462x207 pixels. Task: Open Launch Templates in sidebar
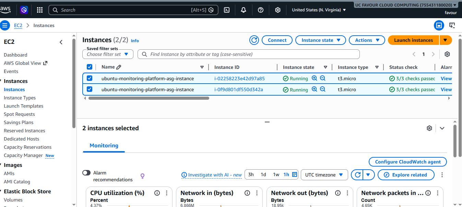[x=23, y=106]
